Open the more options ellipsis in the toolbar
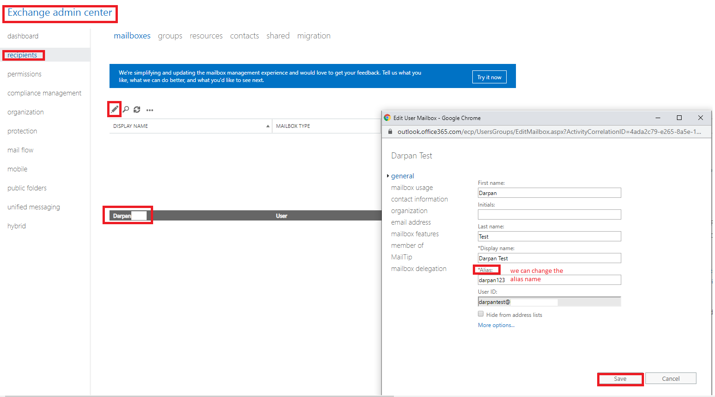The width and height of the screenshot is (715, 397). click(149, 110)
